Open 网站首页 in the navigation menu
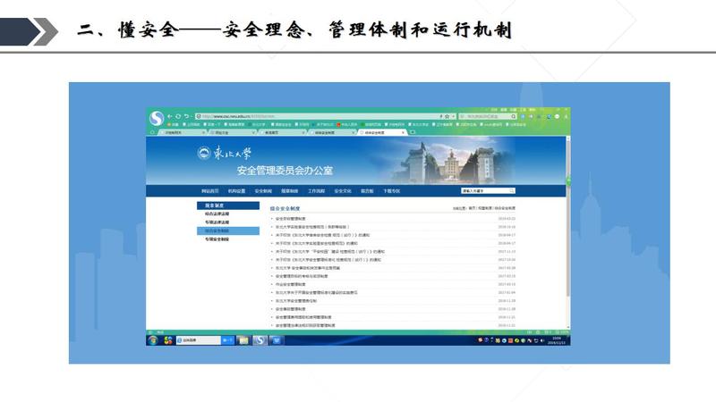Viewport: 716px width, 402px height. [x=209, y=190]
